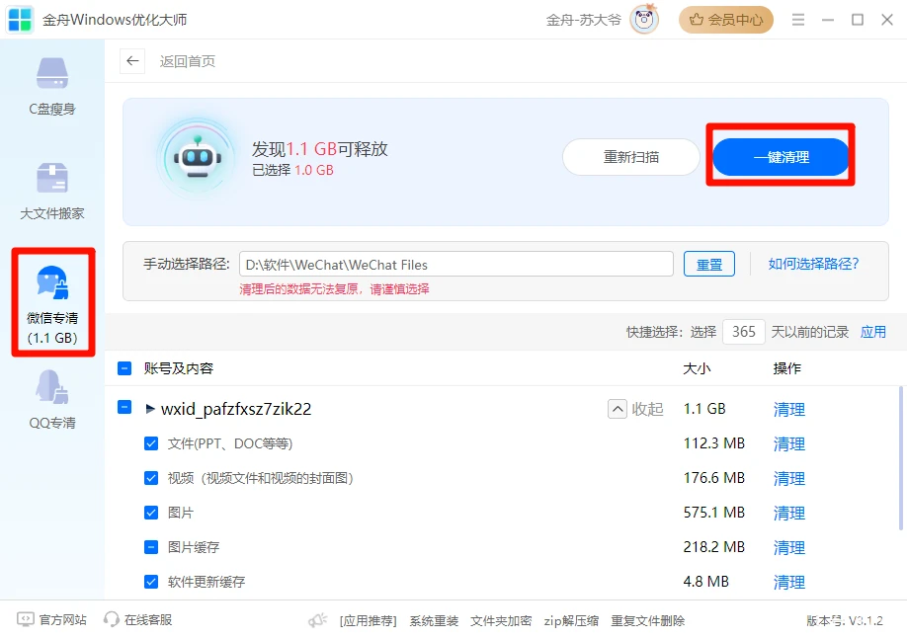Click the 账号及内容 column header
This screenshot has width=907, height=639.
[179, 368]
